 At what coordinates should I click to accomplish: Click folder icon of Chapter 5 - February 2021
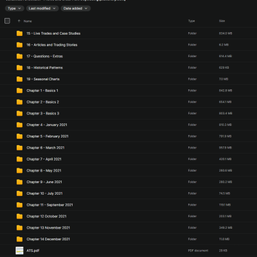(19, 136)
